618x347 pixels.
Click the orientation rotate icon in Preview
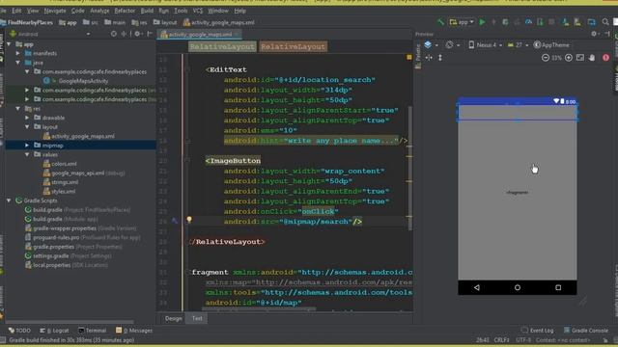click(x=449, y=45)
